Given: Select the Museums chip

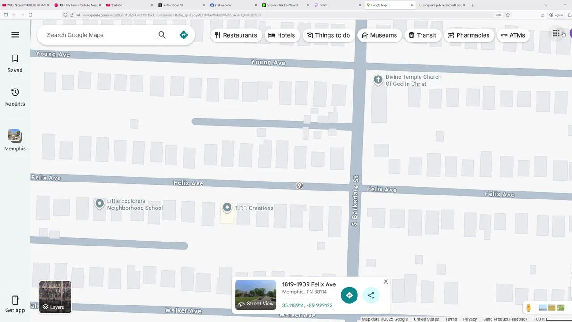Looking at the screenshot, I should point(379,35).
